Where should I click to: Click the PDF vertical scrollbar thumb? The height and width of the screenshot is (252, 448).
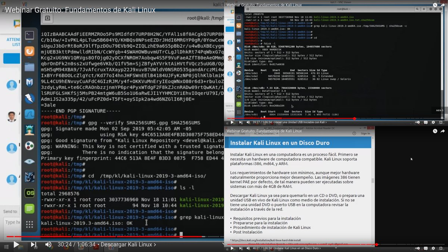pyautogui.click(x=373, y=181)
